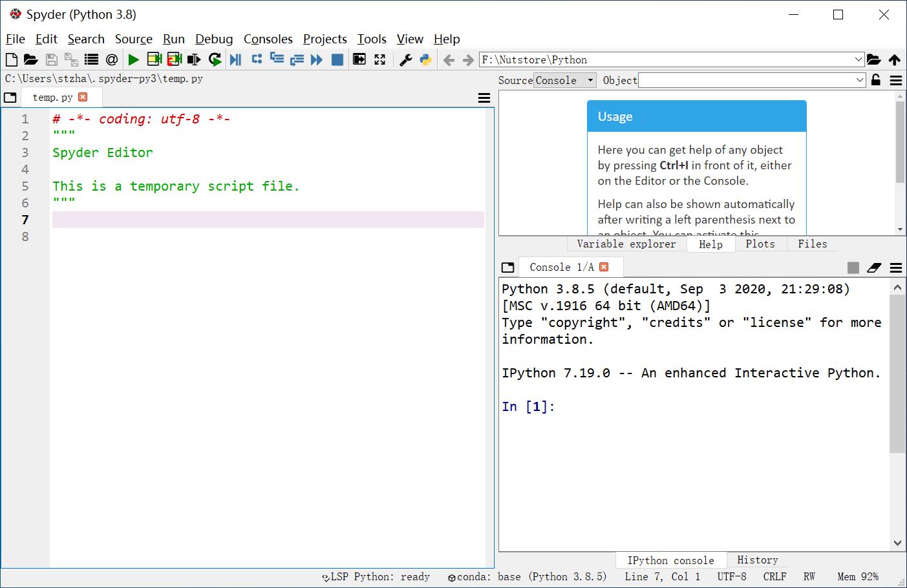Browse editor tabs icon left of temp.py

(10, 98)
